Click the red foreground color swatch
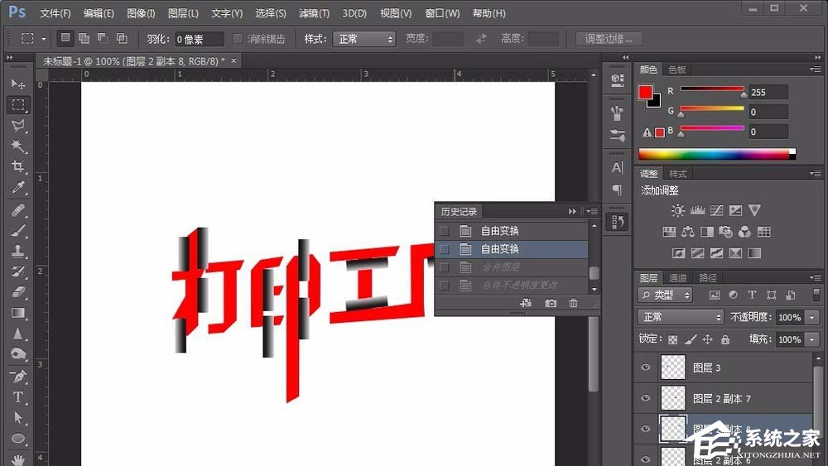Image resolution: width=828 pixels, height=466 pixels. 645,93
